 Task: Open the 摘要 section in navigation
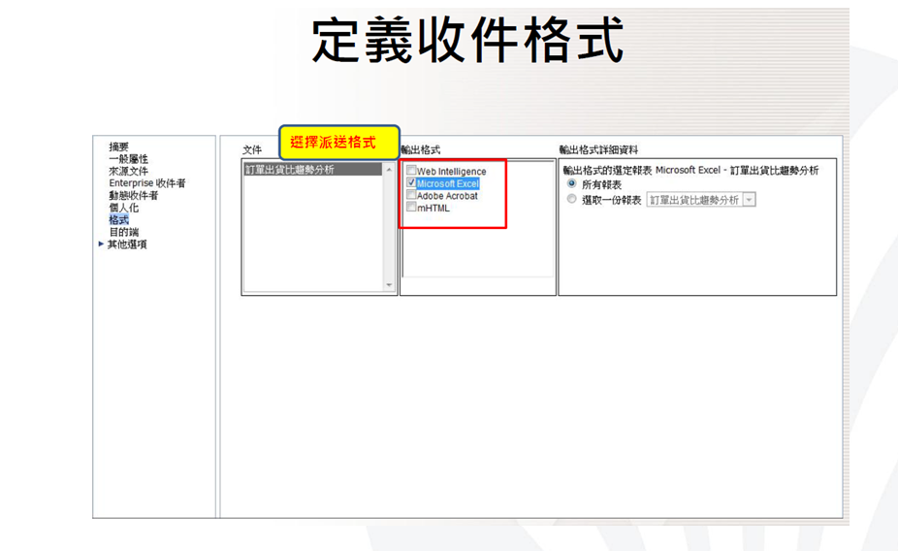(x=118, y=146)
